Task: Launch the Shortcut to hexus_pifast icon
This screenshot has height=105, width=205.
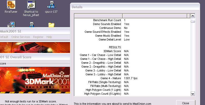Action: click(x=31, y=9)
